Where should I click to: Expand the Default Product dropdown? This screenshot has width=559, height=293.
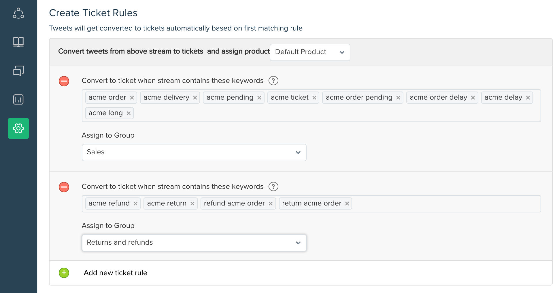[x=310, y=52]
